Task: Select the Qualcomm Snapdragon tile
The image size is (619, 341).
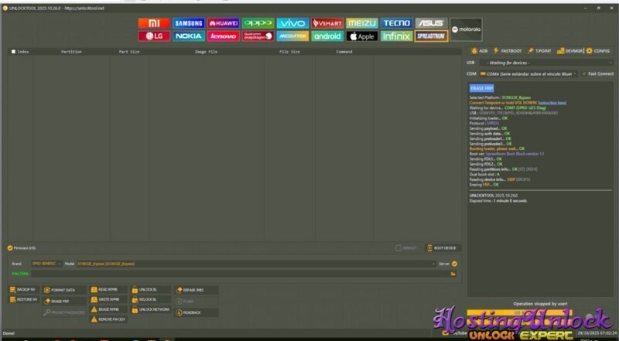Action: coord(257,36)
